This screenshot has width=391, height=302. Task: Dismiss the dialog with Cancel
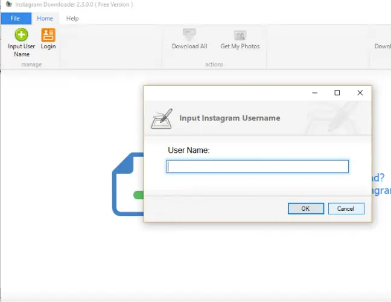click(346, 208)
